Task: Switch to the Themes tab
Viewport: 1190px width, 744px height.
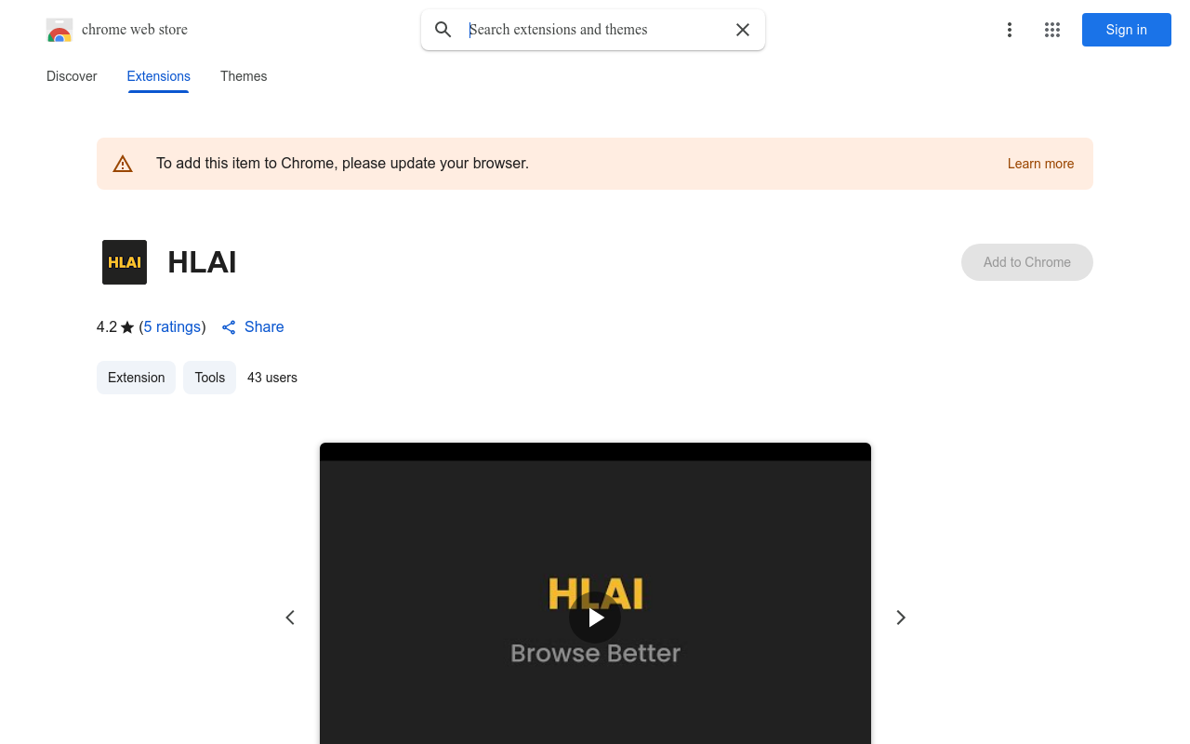Action: click(244, 76)
